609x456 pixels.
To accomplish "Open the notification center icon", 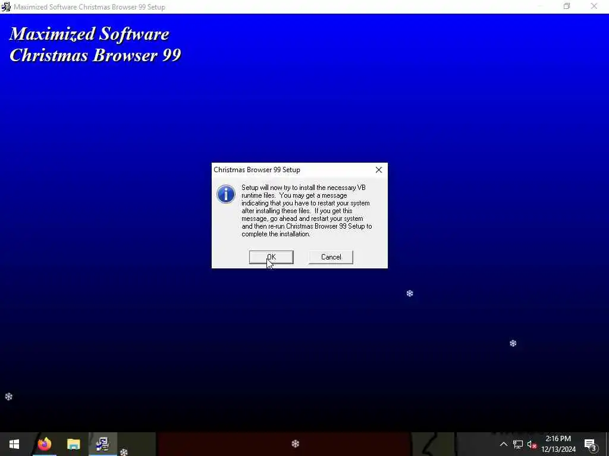I will pyautogui.click(x=591, y=444).
